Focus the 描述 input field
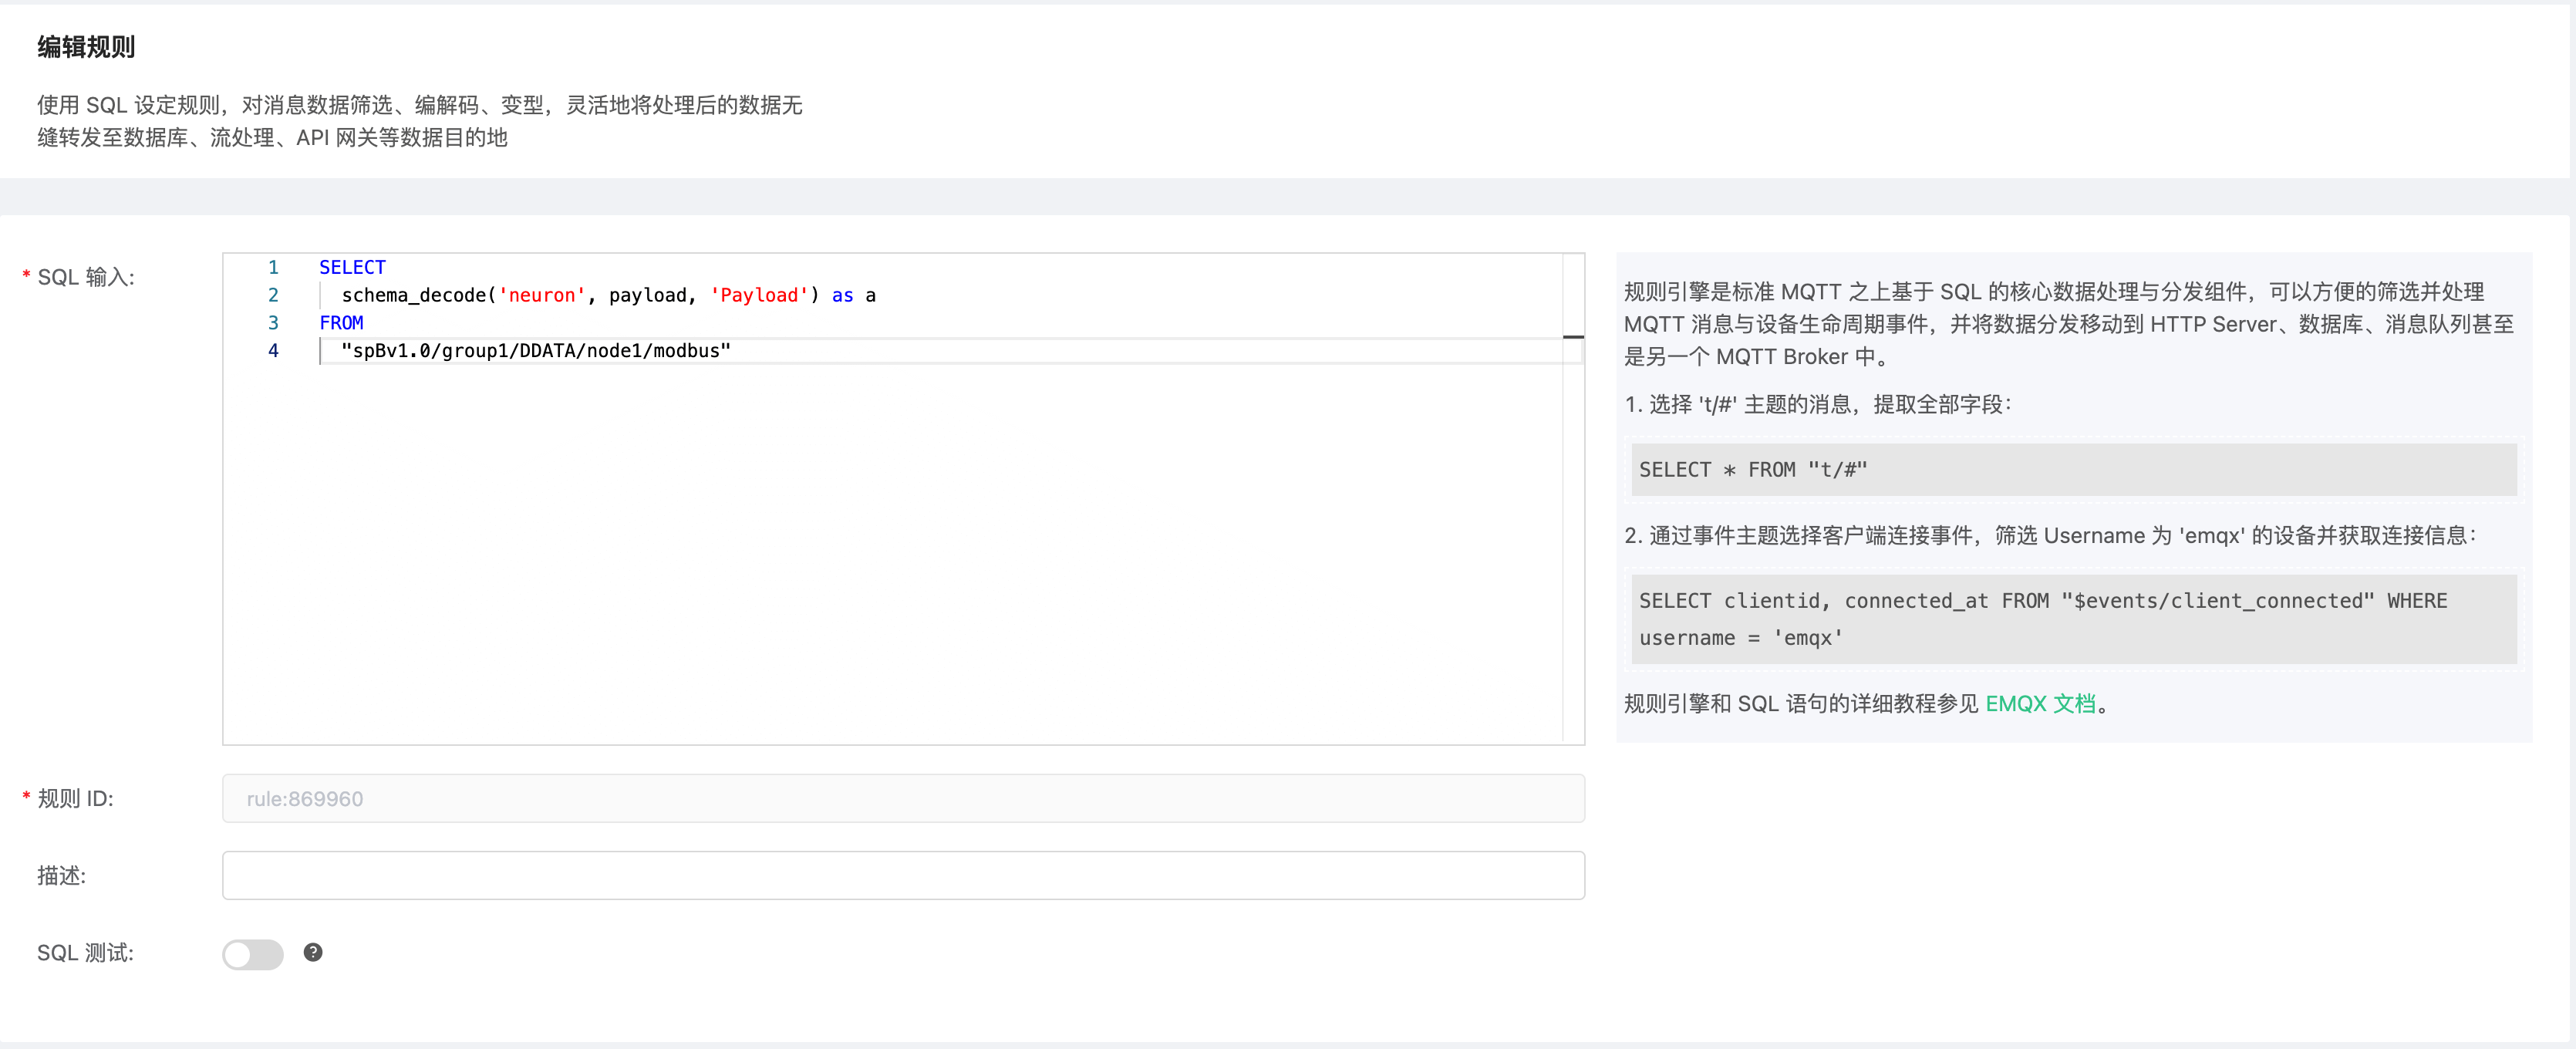2576x1049 pixels. tap(902, 875)
